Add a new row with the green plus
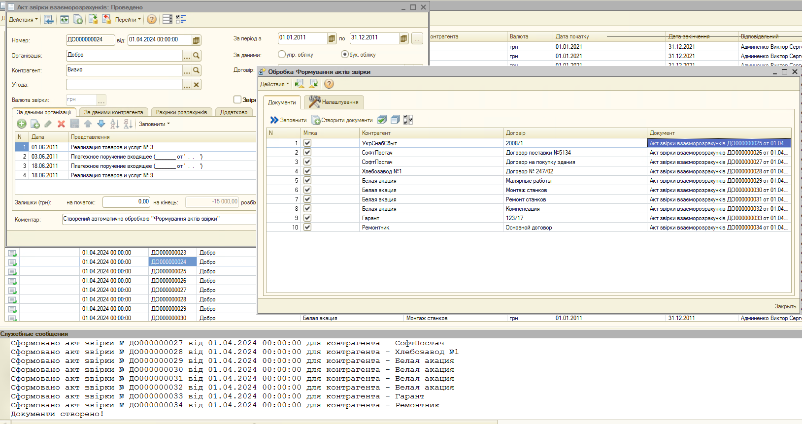The height and width of the screenshot is (424, 802). [x=22, y=124]
